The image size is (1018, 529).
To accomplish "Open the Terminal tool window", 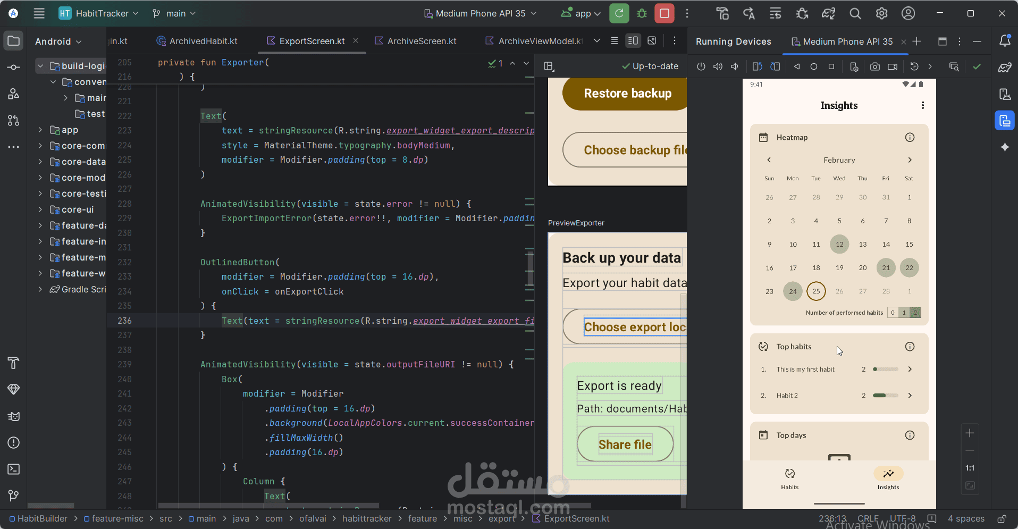I will (14, 469).
